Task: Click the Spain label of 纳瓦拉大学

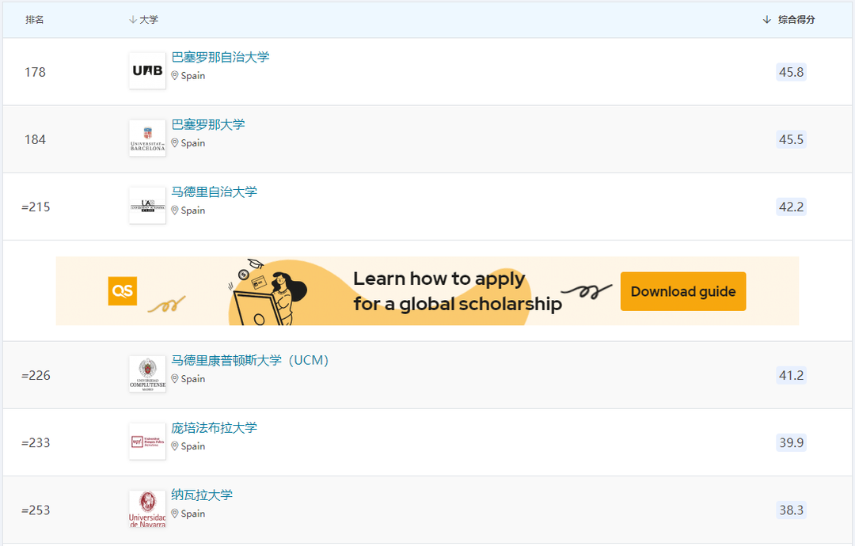Action: pyautogui.click(x=193, y=514)
